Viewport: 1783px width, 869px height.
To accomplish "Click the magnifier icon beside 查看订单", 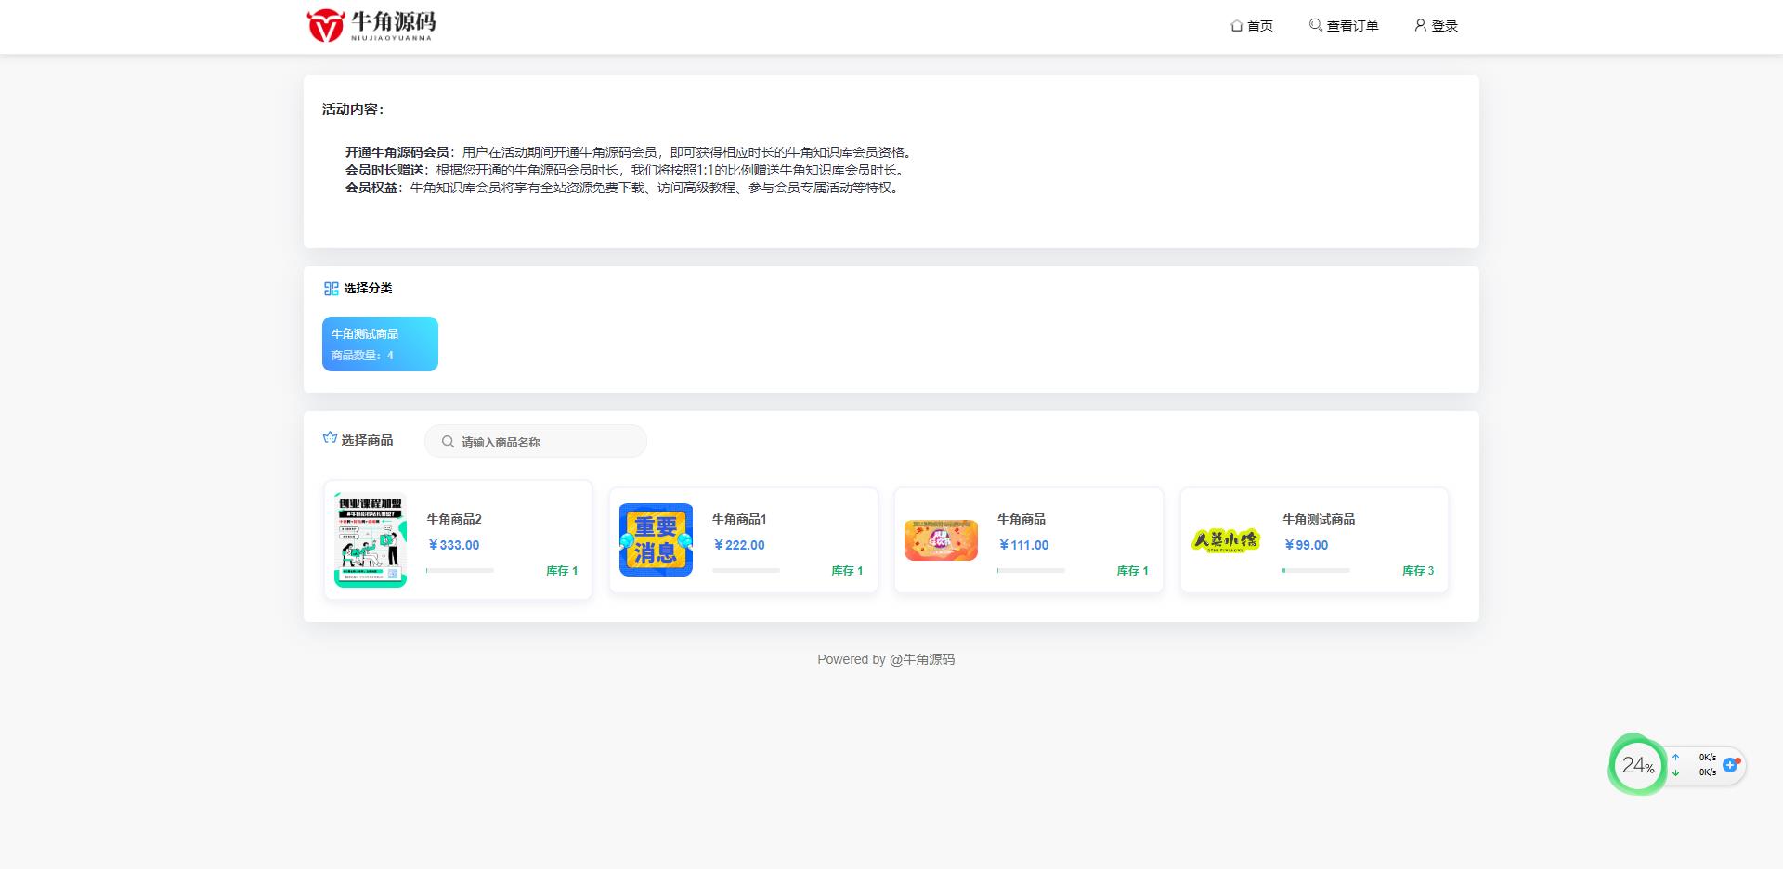I will (1315, 25).
